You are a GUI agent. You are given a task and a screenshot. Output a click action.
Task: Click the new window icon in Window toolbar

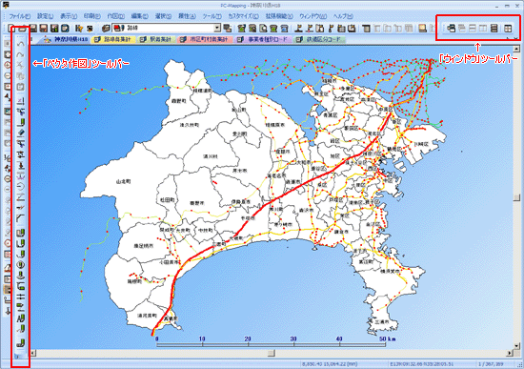point(452,29)
